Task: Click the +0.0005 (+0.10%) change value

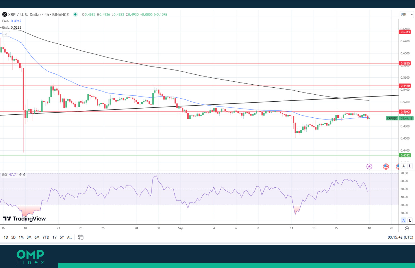Action: 154,14
